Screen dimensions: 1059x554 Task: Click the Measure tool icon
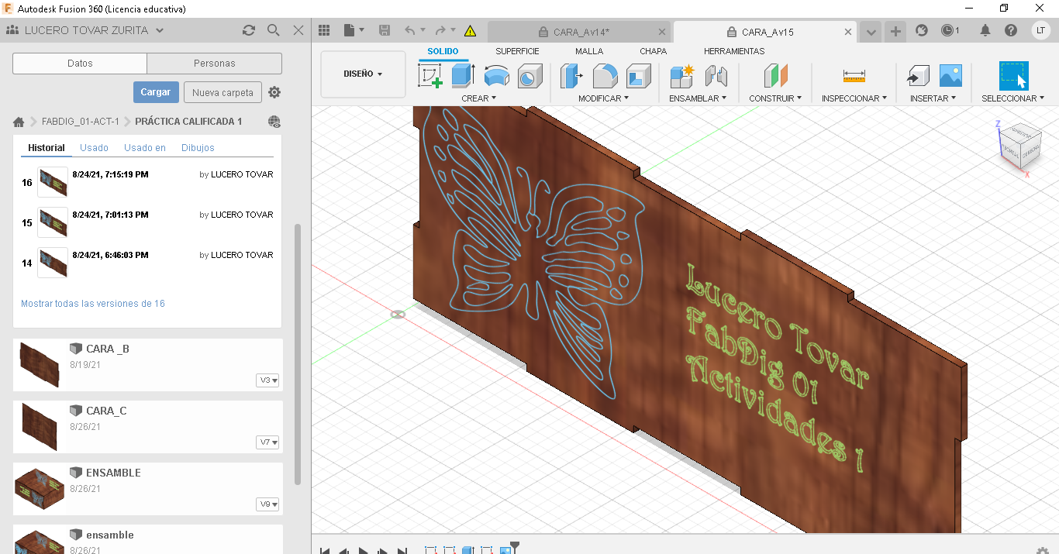coord(854,76)
